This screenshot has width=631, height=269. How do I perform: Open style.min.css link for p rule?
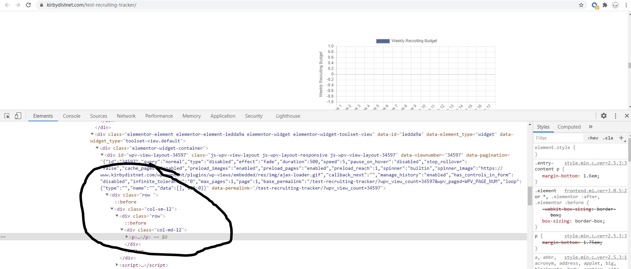click(595, 236)
